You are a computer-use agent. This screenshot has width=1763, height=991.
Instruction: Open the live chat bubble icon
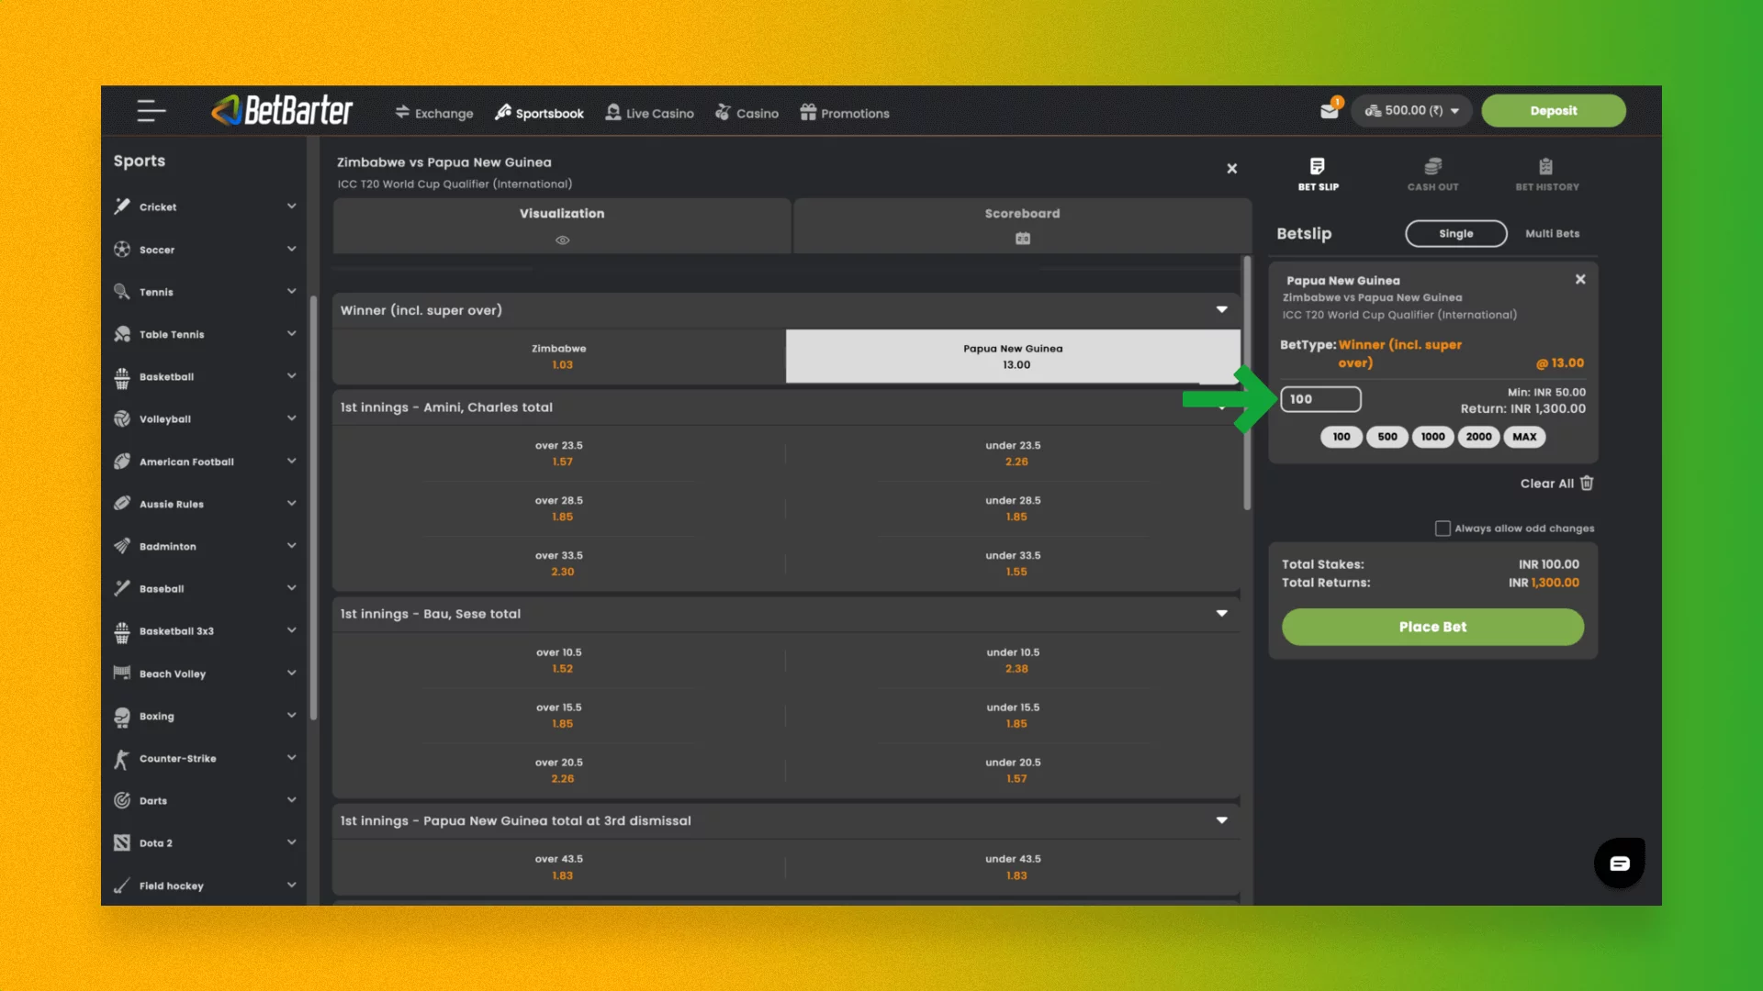(1619, 863)
